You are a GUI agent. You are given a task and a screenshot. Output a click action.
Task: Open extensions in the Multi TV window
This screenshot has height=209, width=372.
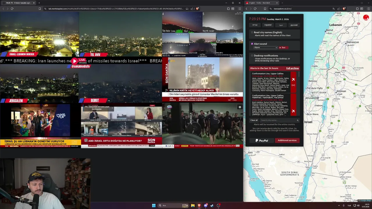point(228,9)
